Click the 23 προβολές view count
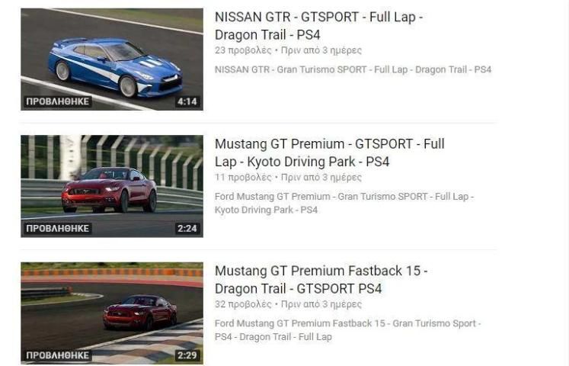 [x=243, y=50]
